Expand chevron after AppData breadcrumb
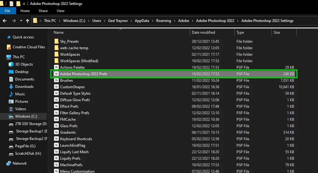 tap(152, 21)
